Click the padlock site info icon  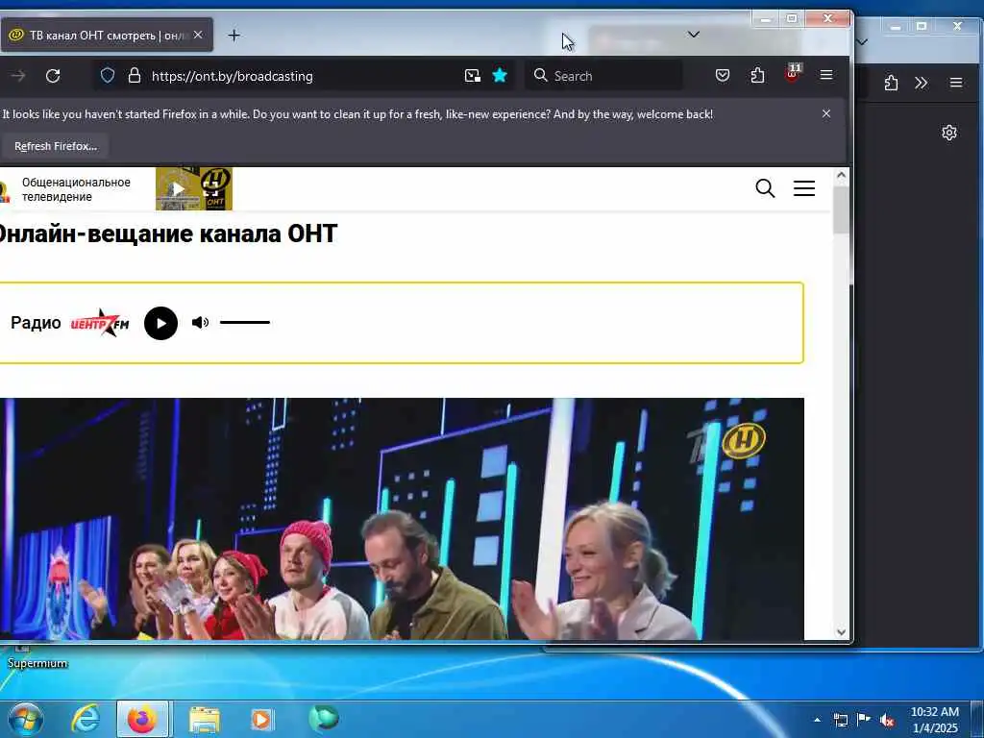[135, 76]
